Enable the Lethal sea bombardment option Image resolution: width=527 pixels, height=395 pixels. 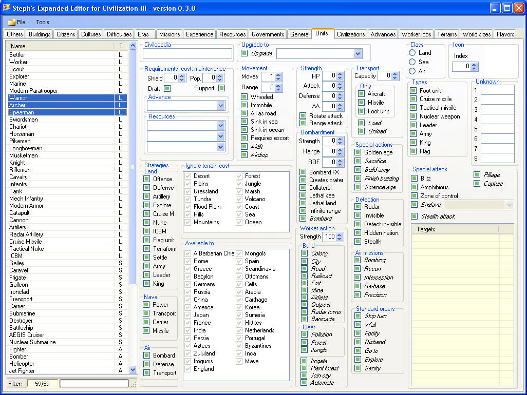point(303,195)
